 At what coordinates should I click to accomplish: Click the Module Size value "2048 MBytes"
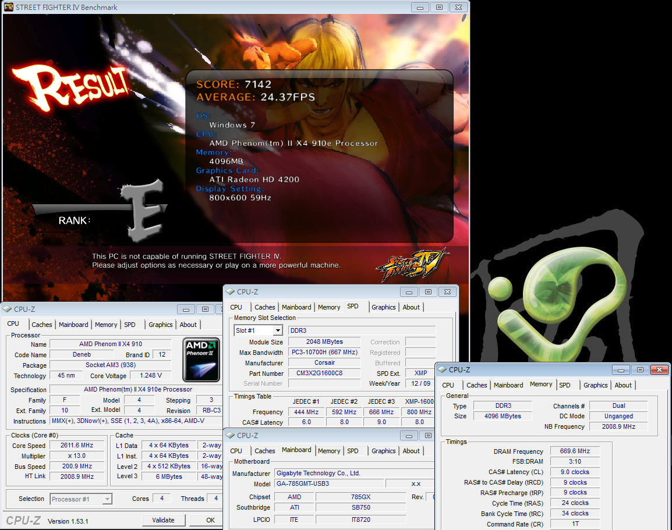(x=324, y=342)
